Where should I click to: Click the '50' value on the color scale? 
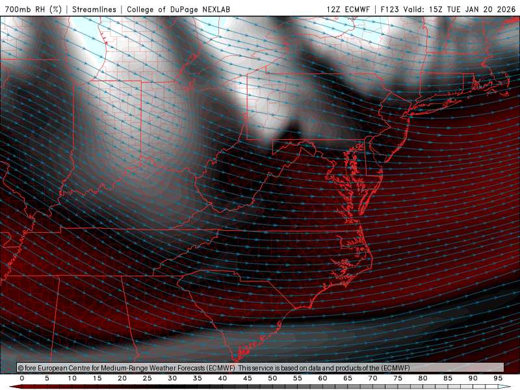272,378
